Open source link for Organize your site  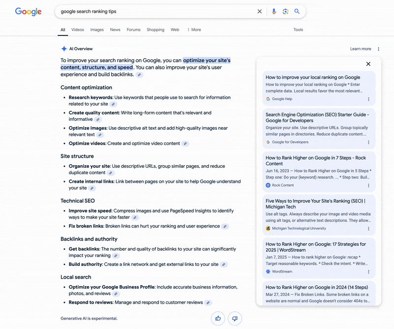110,173
